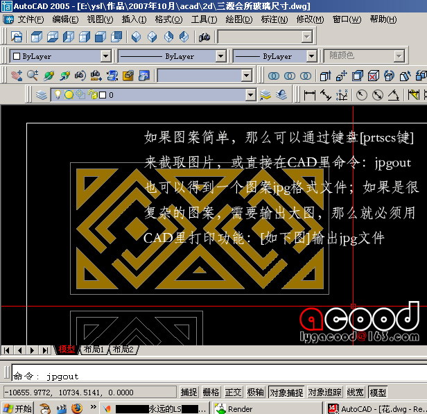Switch to Back view cube icon
This screenshot has height=414, width=427.
pos(116,37)
